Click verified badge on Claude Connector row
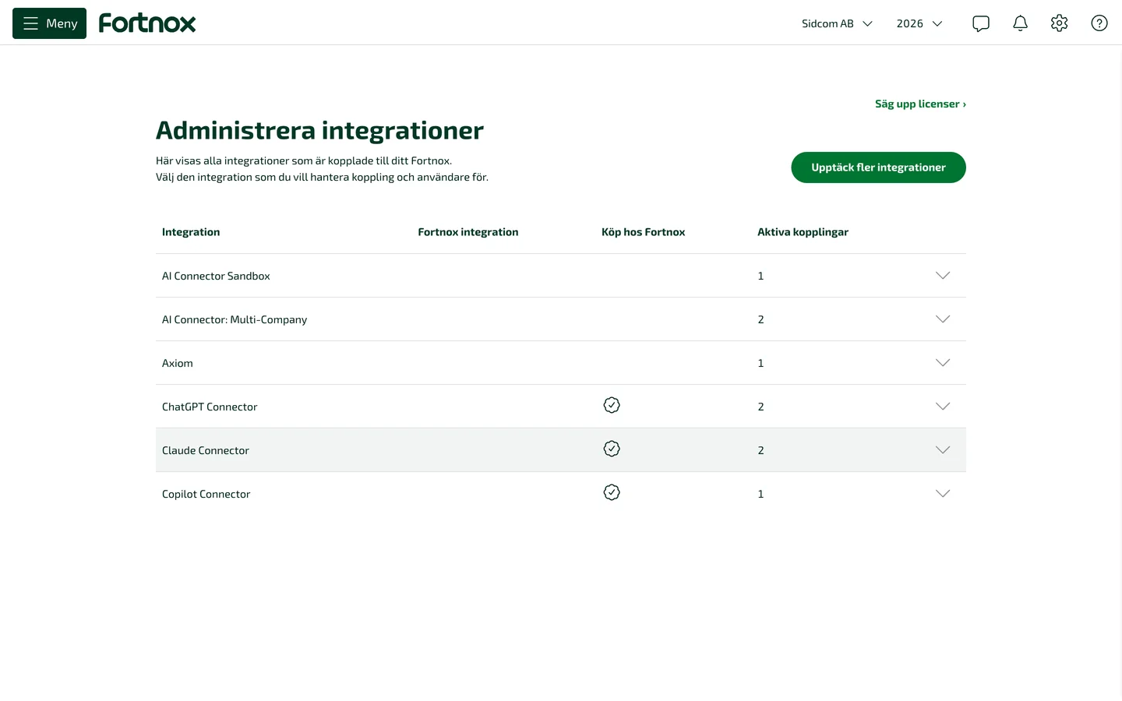This screenshot has height=701, width=1122. pos(612,449)
